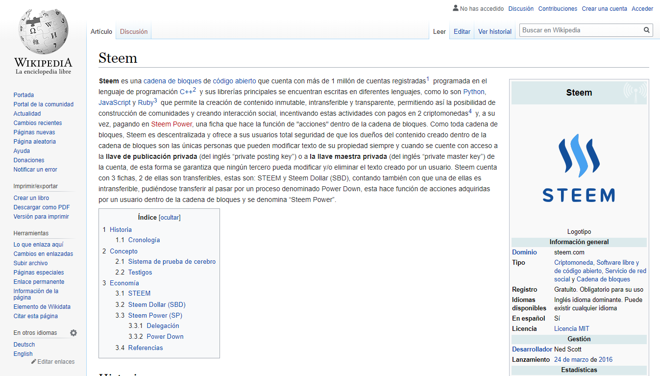Switch to the Artículo tab
Screen dimensions: 660x376
coord(101,31)
